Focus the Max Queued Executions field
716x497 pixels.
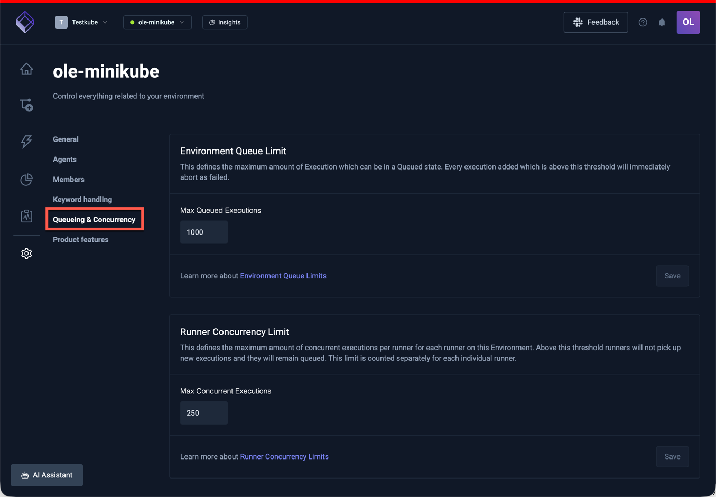click(x=204, y=232)
